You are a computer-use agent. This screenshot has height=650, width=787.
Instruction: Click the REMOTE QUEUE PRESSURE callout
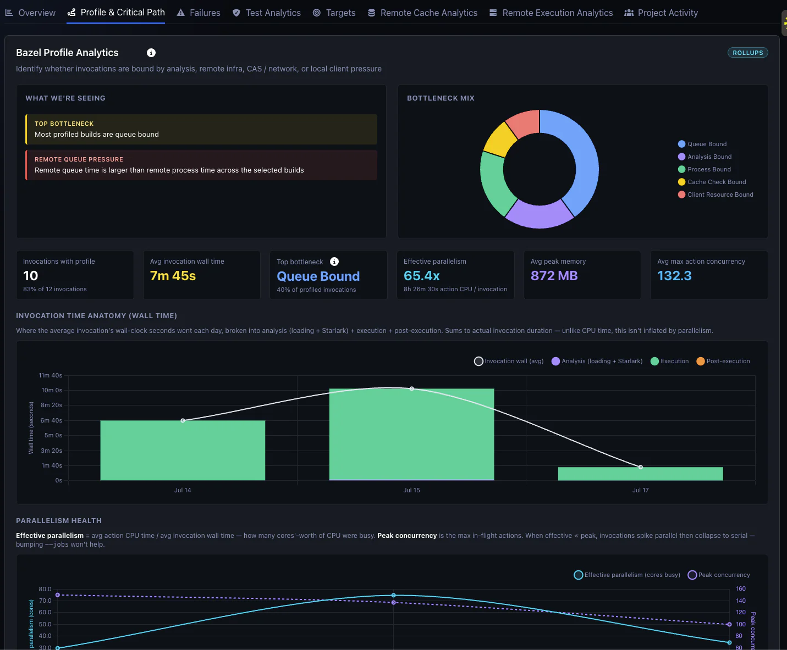[201, 165]
